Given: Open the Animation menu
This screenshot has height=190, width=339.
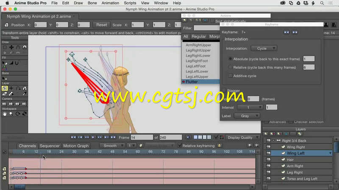Looking at the screenshot, I should coord(110,3).
